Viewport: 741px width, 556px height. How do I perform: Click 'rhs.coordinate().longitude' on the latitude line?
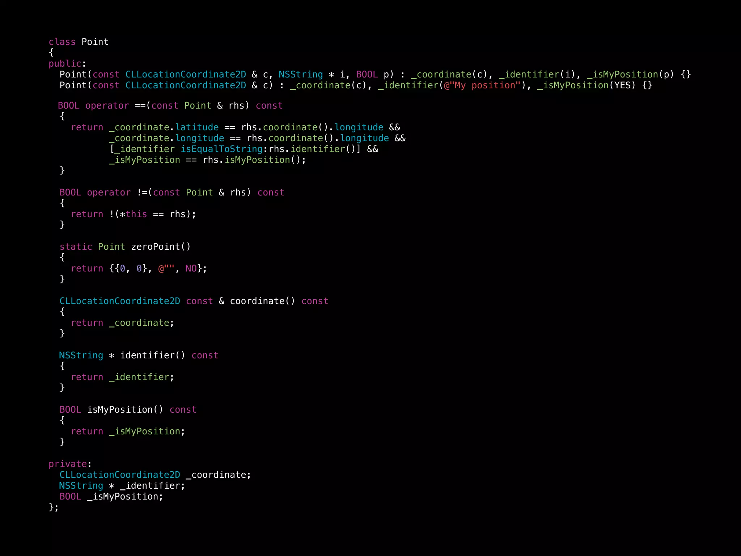(x=312, y=127)
